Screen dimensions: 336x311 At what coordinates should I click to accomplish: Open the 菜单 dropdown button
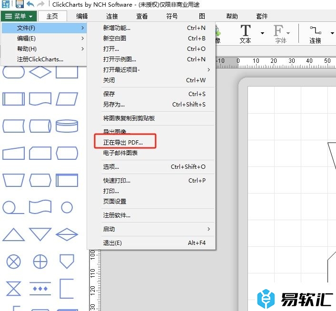click(19, 16)
